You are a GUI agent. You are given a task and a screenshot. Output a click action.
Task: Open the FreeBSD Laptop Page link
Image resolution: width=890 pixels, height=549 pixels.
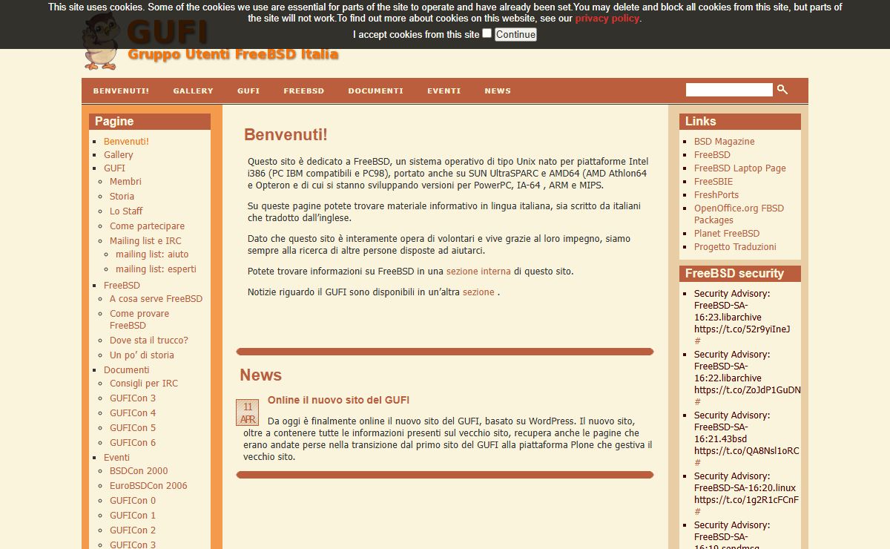pos(739,168)
